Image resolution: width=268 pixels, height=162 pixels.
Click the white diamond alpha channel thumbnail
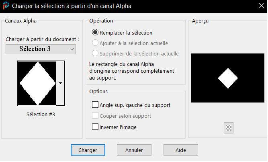click(x=37, y=83)
